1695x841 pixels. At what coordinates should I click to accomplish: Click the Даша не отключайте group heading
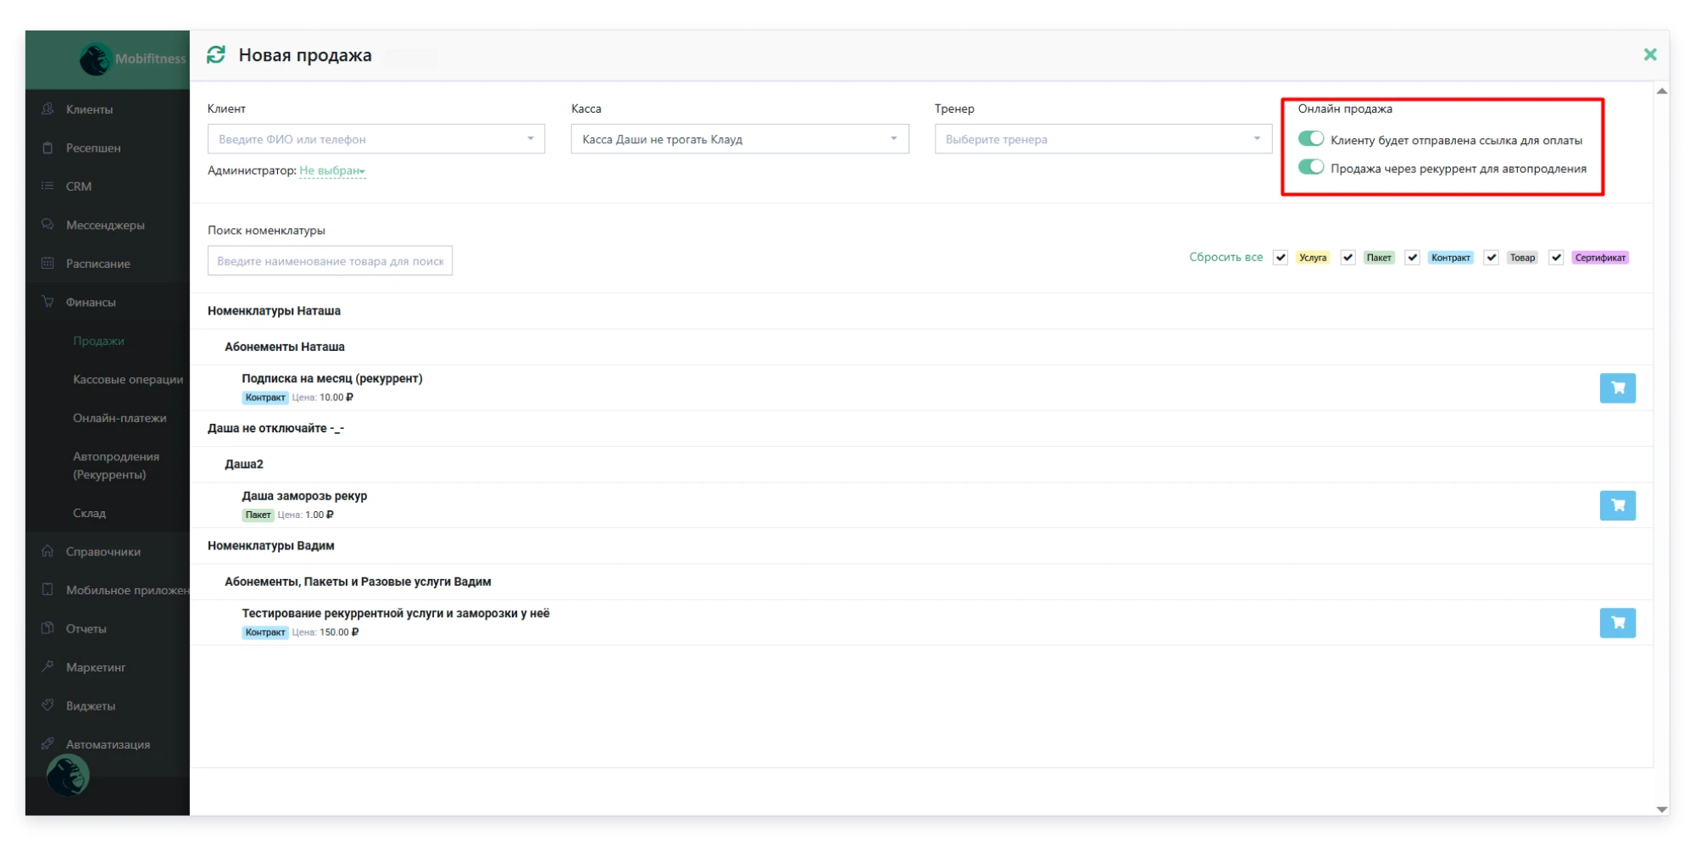pyautogui.click(x=275, y=428)
